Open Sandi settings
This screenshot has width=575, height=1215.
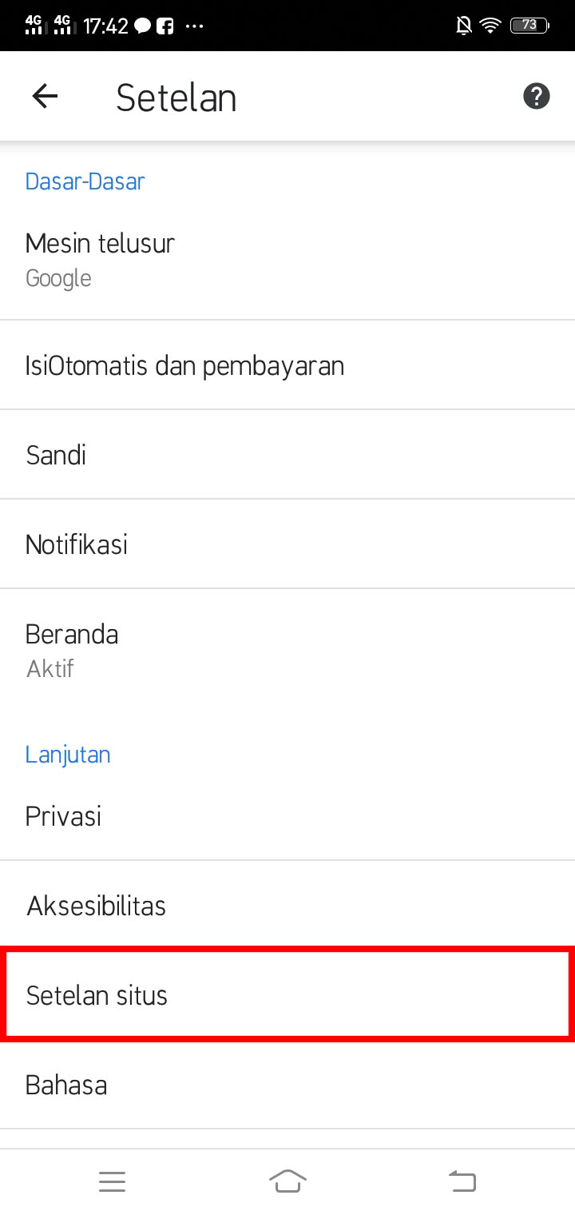[287, 455]
